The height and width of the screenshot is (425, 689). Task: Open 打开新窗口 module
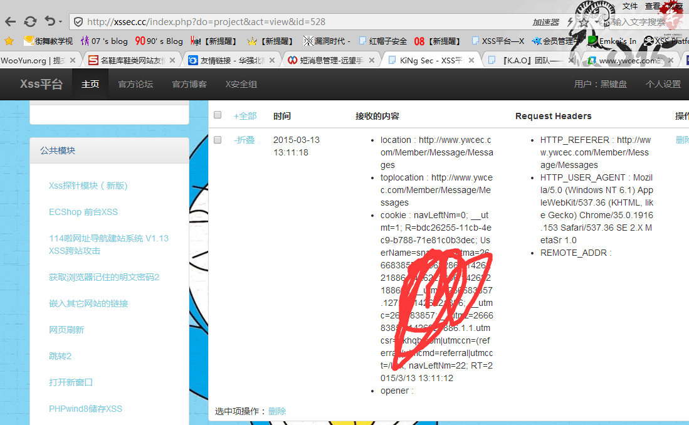click(x=71, y=382)
